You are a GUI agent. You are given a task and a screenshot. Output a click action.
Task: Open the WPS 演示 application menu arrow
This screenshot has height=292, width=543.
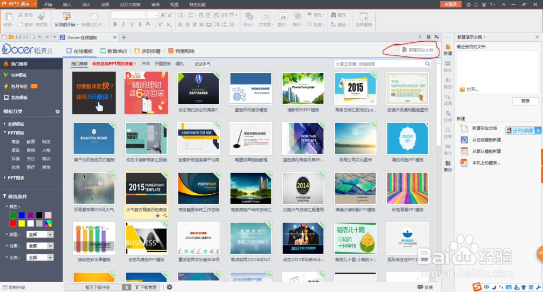tap(35, 4)
